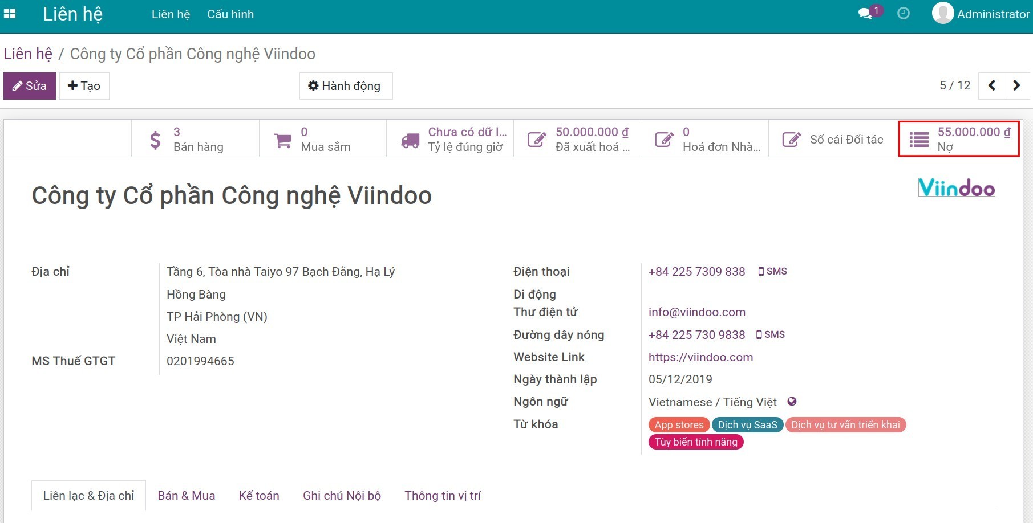Click the Sửa button
1033x523 pixels.
click(29, 85)
